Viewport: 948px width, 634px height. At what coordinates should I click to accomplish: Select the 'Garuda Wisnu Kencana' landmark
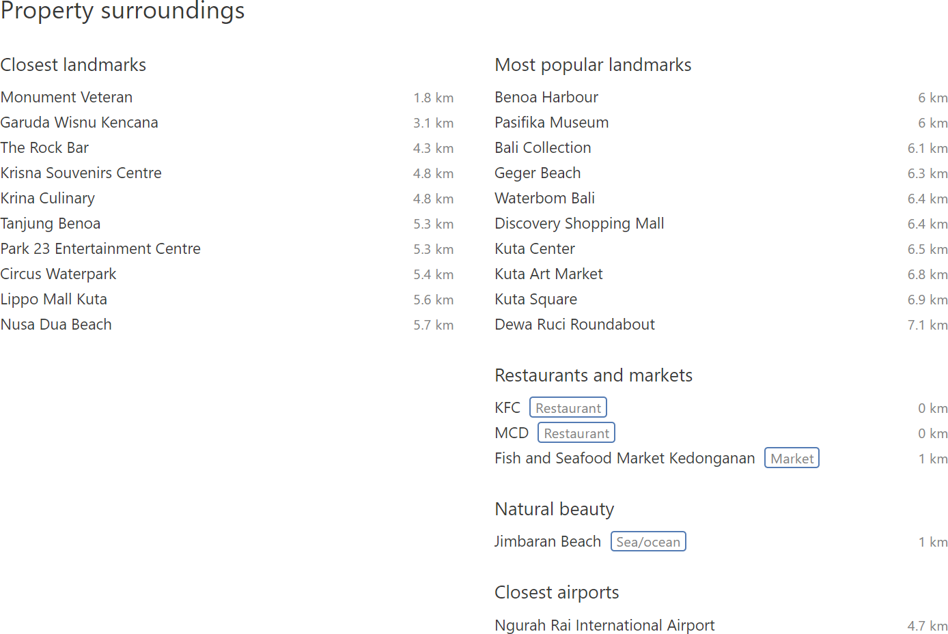coord(79,123)
